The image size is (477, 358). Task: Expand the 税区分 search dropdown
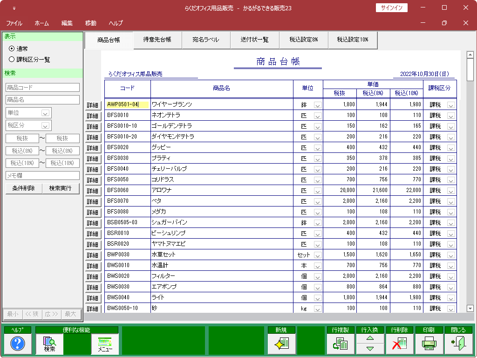[45, 125]
